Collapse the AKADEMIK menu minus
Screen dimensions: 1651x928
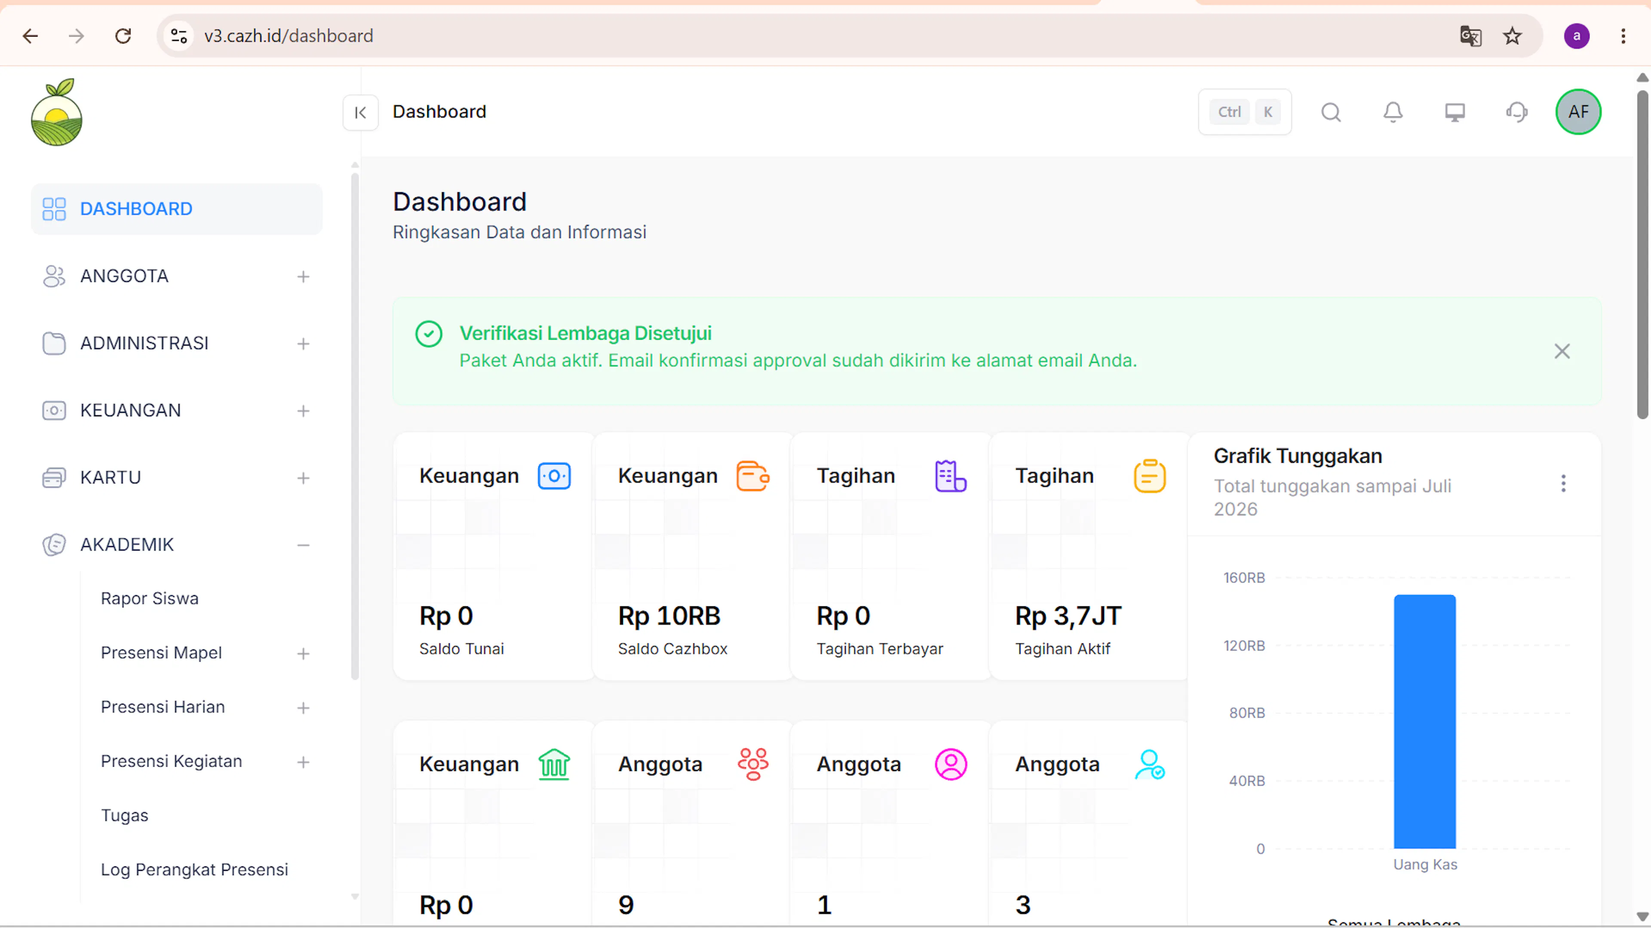pos(303,545)
